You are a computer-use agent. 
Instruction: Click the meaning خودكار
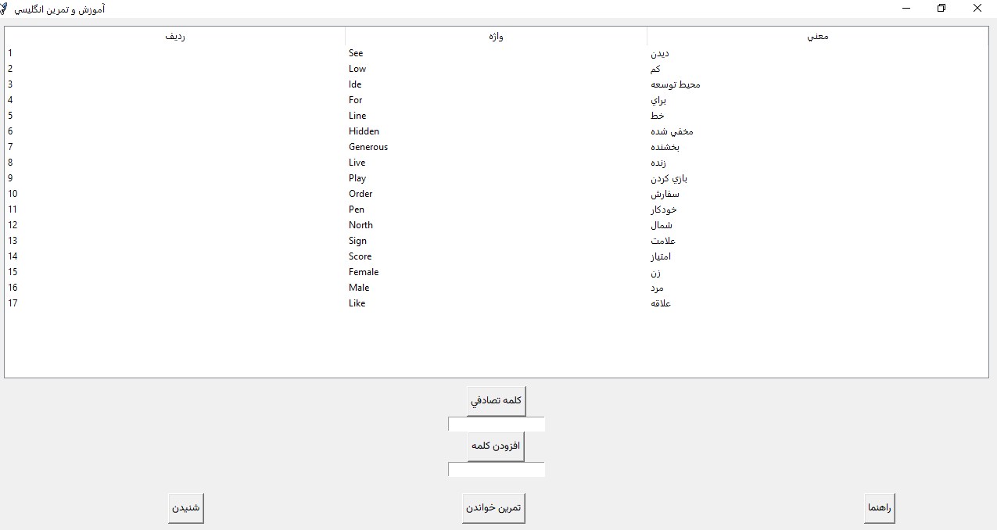(x=664, y=209)
